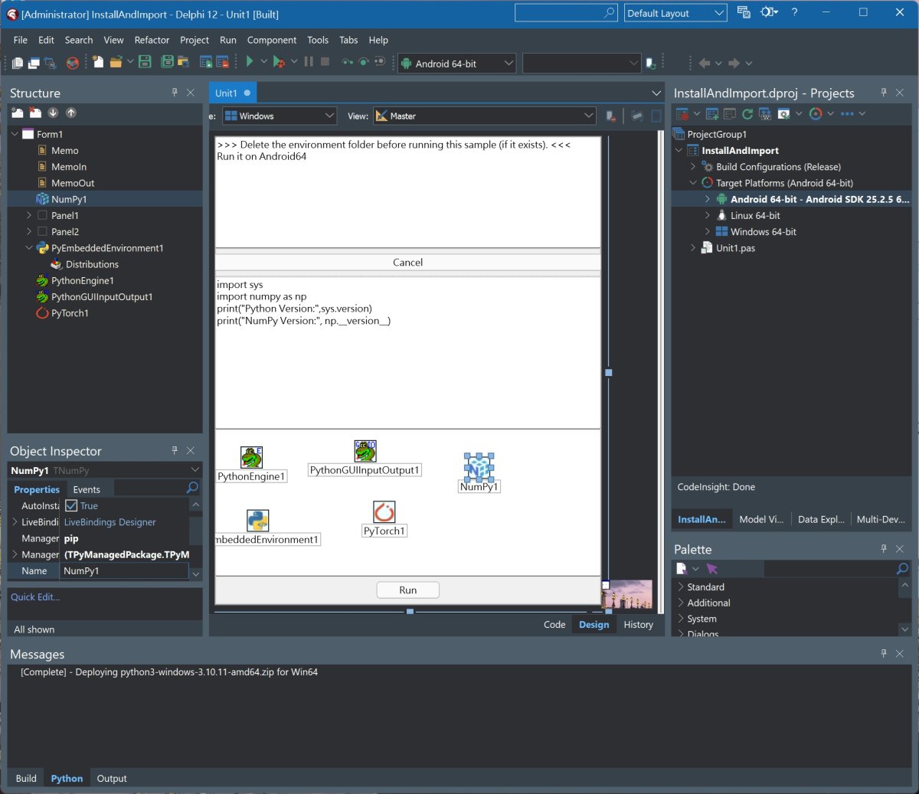
Task: Expand Build Configurations (Release) node
Action: 693,167
